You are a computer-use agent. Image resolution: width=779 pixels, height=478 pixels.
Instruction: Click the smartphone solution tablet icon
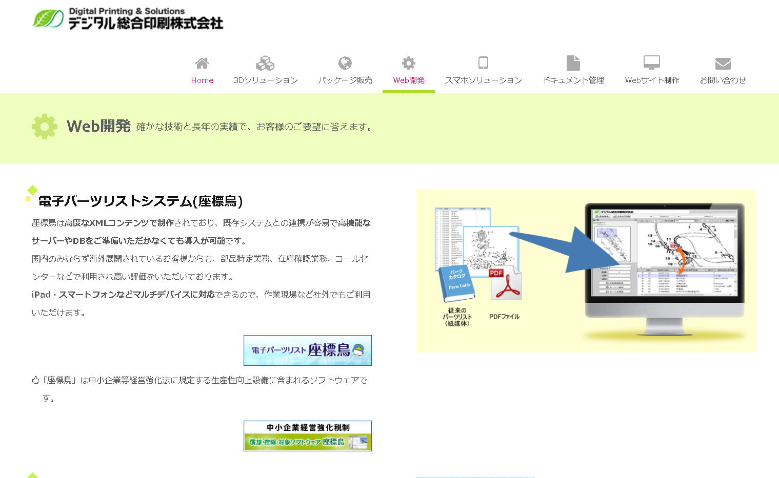483,63
